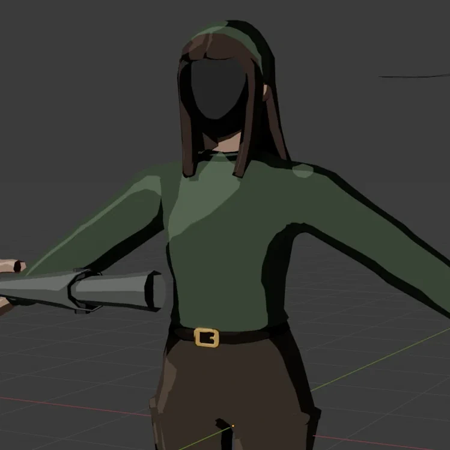Click the gold belt buckle
The image size is (450, 450).
click(206, 338)
